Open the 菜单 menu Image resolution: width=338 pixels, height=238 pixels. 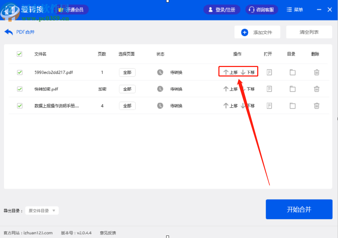click(x=295, y=10)
